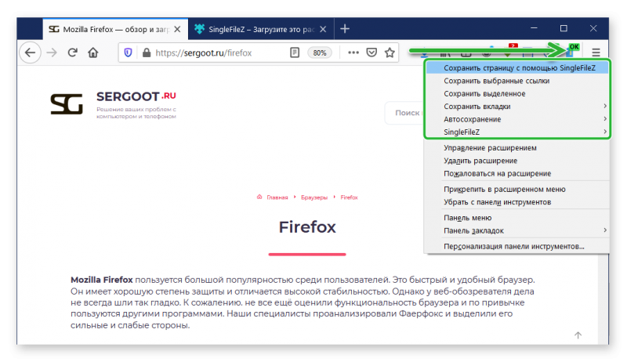Reset zoom via the 80% indicator
627x362 pixels.
click(x=320, y=52)
